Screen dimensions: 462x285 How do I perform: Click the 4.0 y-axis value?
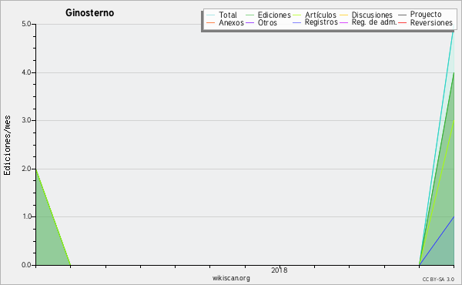(x=26, y=72)
